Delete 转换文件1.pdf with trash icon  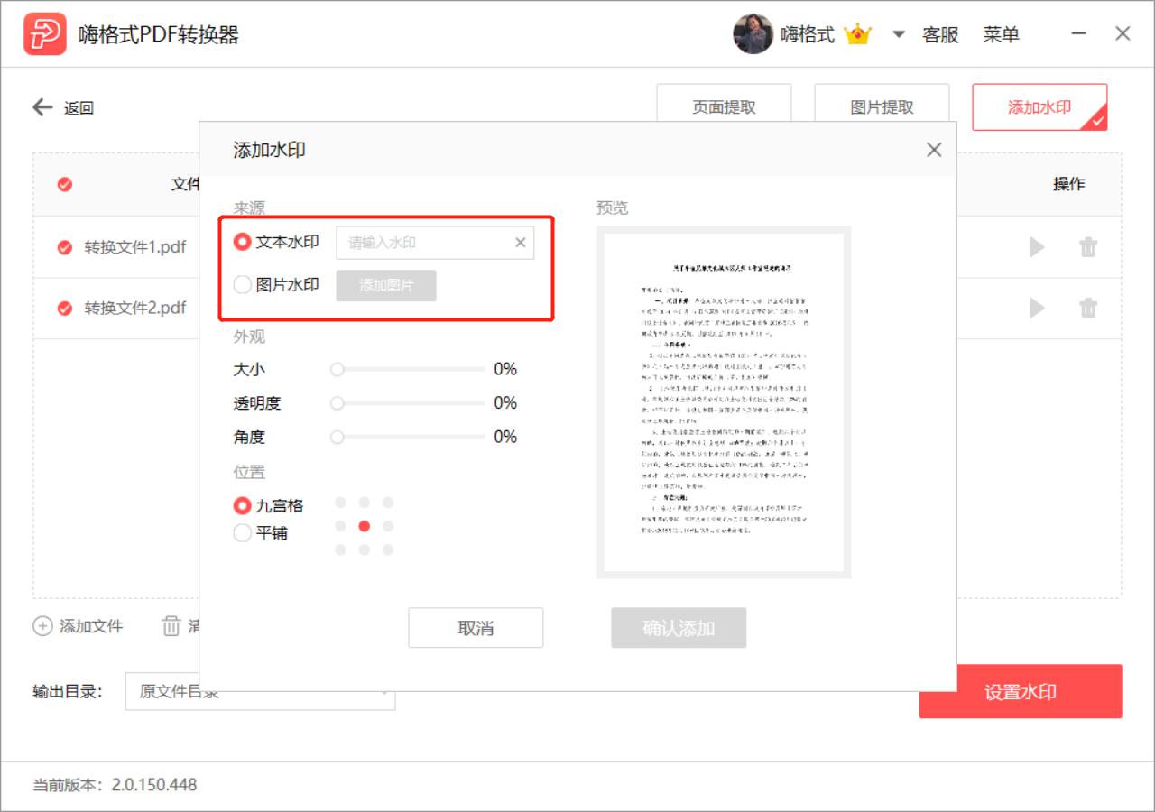point(1088,247)
